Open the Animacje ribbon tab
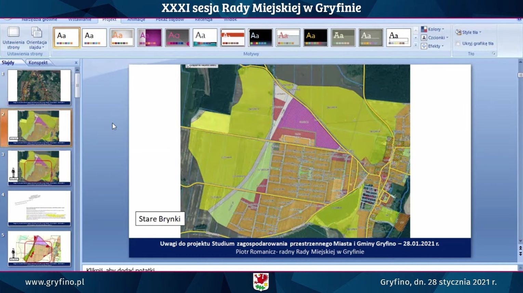This screenshot has height=293, width=523. tap(136, 19)
